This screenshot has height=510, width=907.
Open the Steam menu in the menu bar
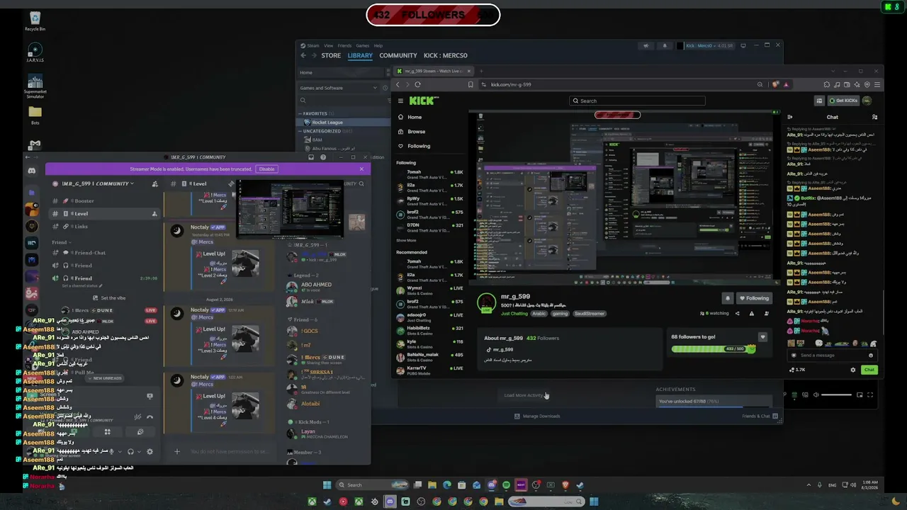pos(313,46)
